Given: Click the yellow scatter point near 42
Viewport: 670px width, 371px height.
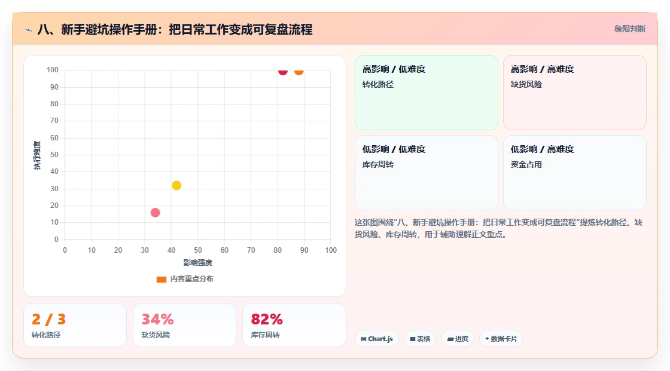Looking at the screenshot, I should point(176,185).
